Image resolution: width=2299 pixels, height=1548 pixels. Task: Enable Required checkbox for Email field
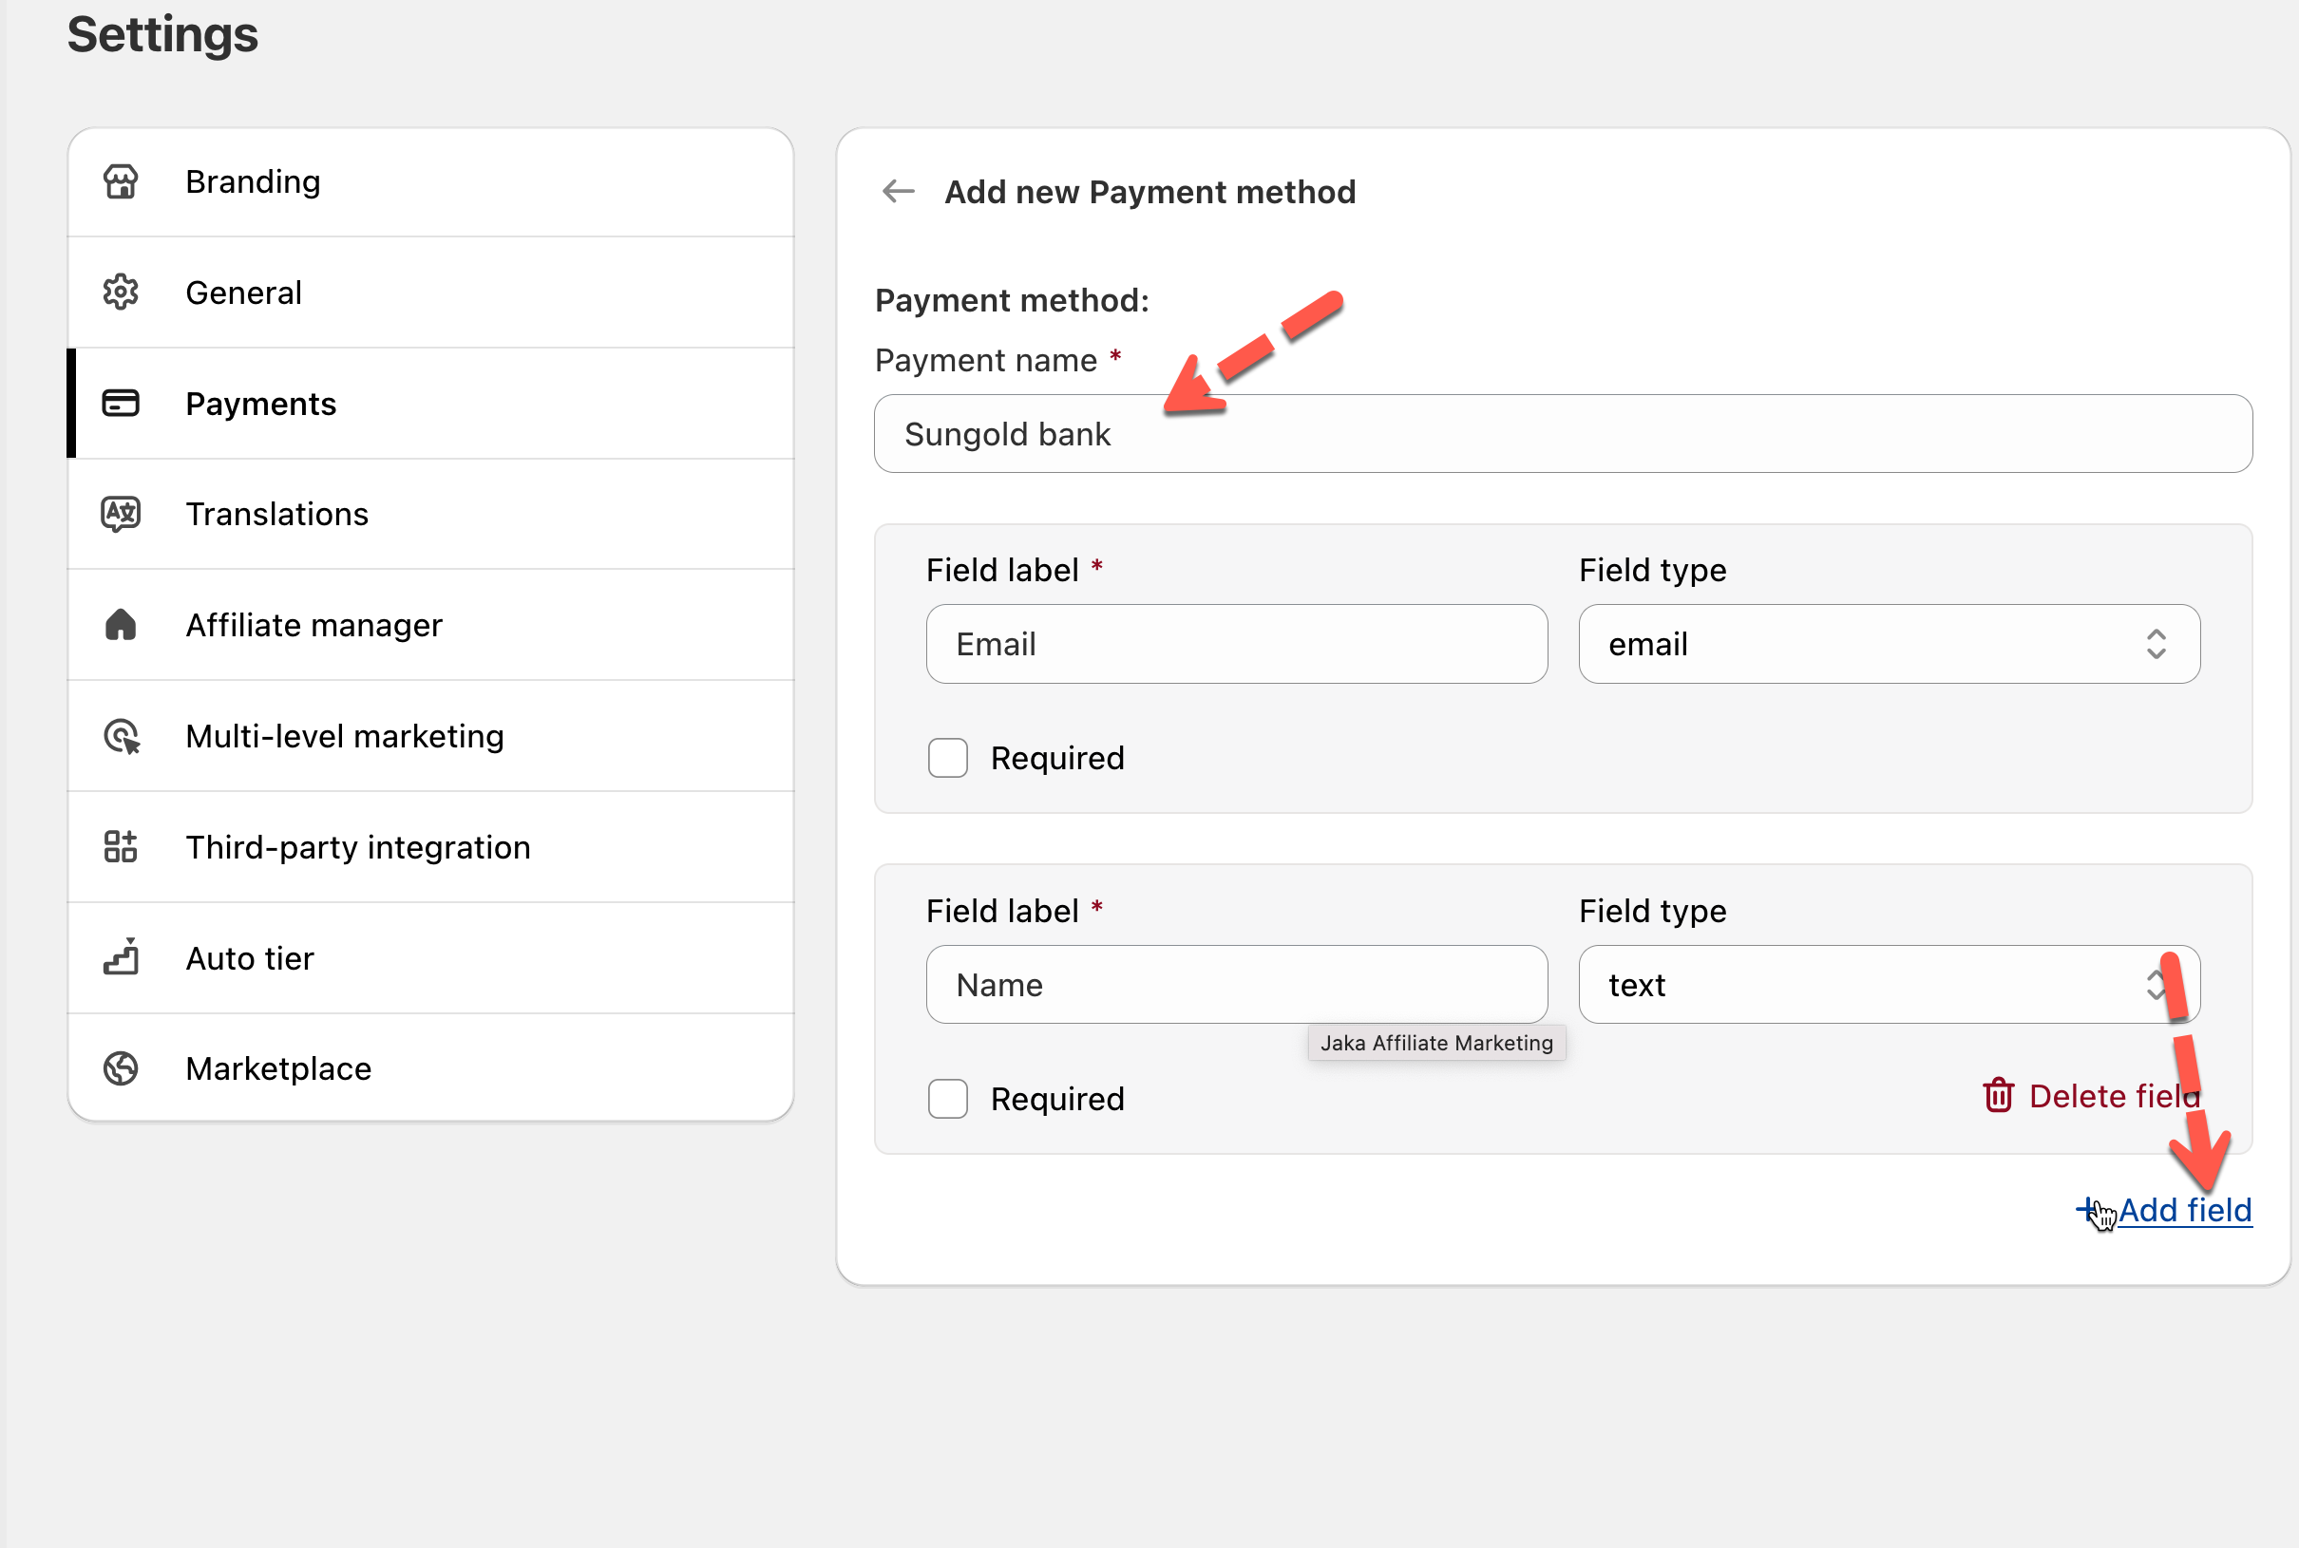[x=947, y=758]
